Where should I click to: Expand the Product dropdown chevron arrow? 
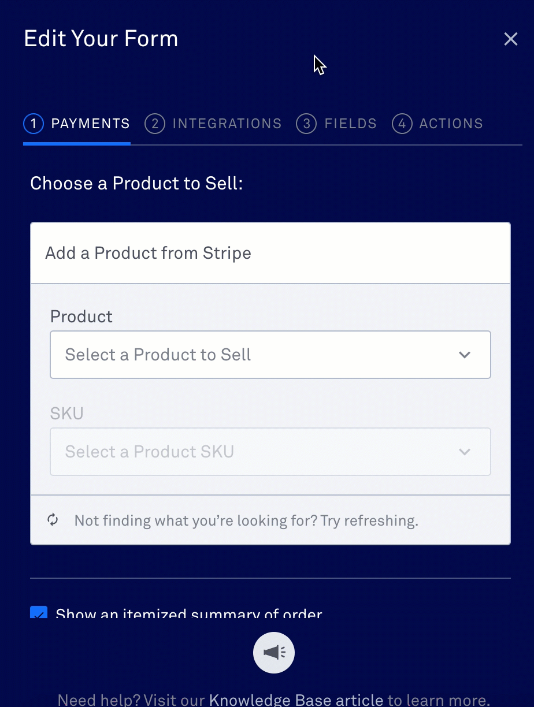(x=465, y=355)
